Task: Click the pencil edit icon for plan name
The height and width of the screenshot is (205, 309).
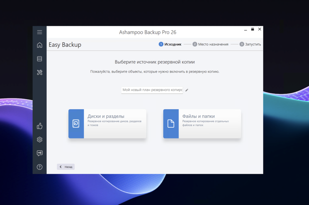Action: tap(187, 90)
